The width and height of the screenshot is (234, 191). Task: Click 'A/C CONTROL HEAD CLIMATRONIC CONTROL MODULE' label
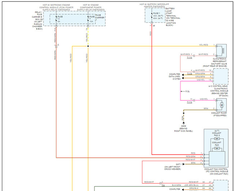click(x=218, y=91)
